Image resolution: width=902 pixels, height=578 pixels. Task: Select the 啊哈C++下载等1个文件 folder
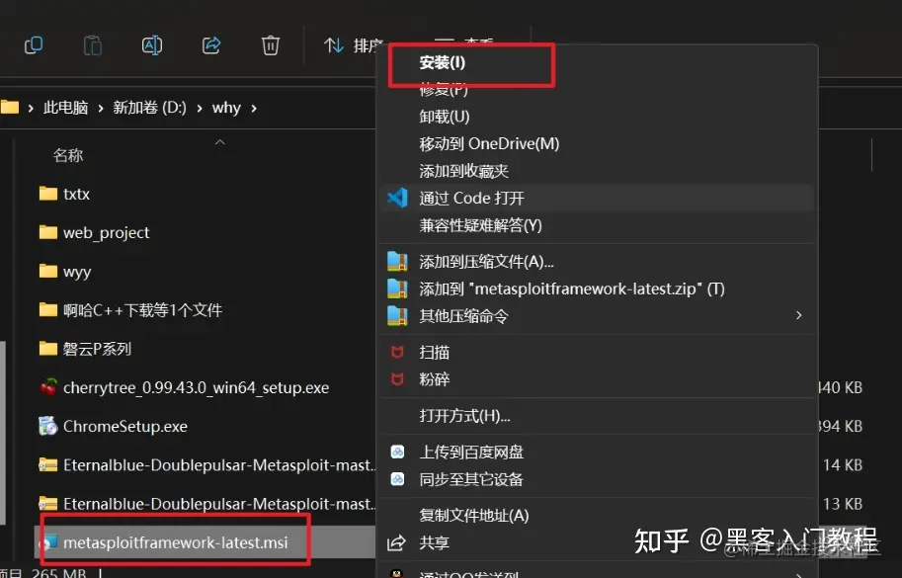click(142, 310)
